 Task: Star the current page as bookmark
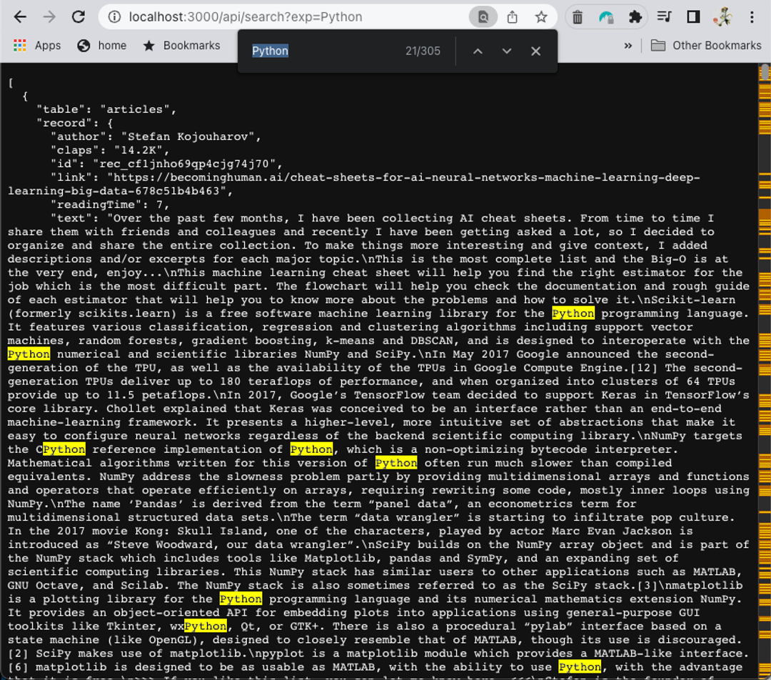tap(541, 16)
